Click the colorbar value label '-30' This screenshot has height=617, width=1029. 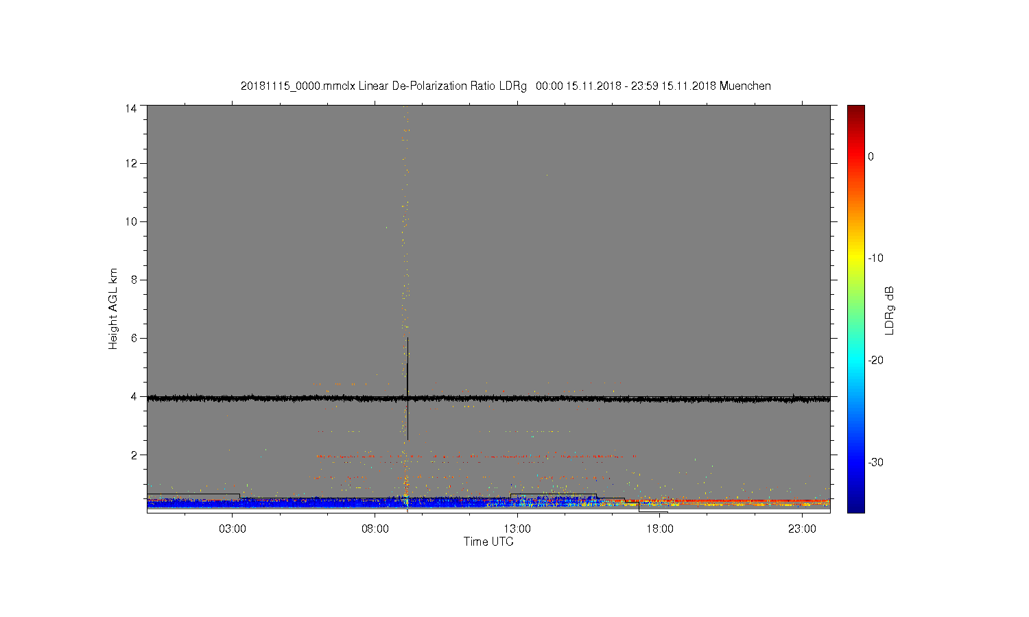click(875, 462)
